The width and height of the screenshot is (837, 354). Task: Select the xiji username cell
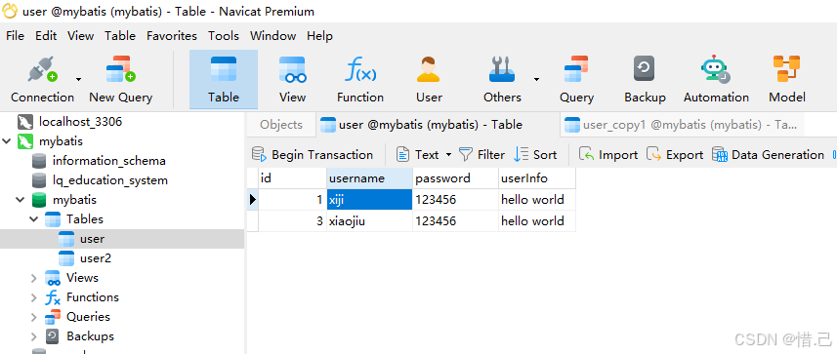369,200
